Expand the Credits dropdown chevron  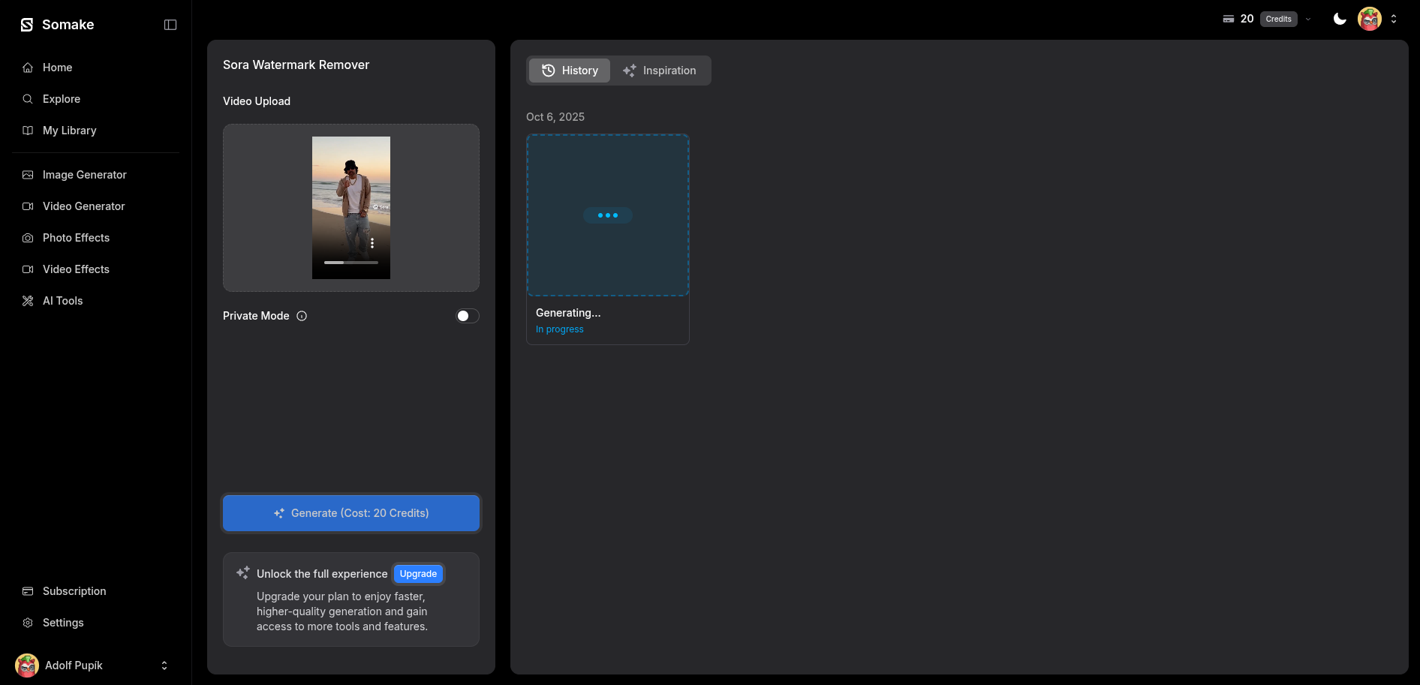pyautogui.click(x=1308, y=20)
